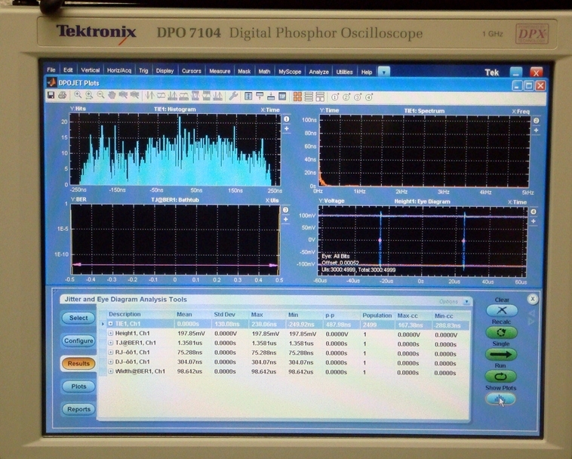Close the Jitter and Eye Diagram Analysis panel
The image size is (572, 459).
pos(532,299)
